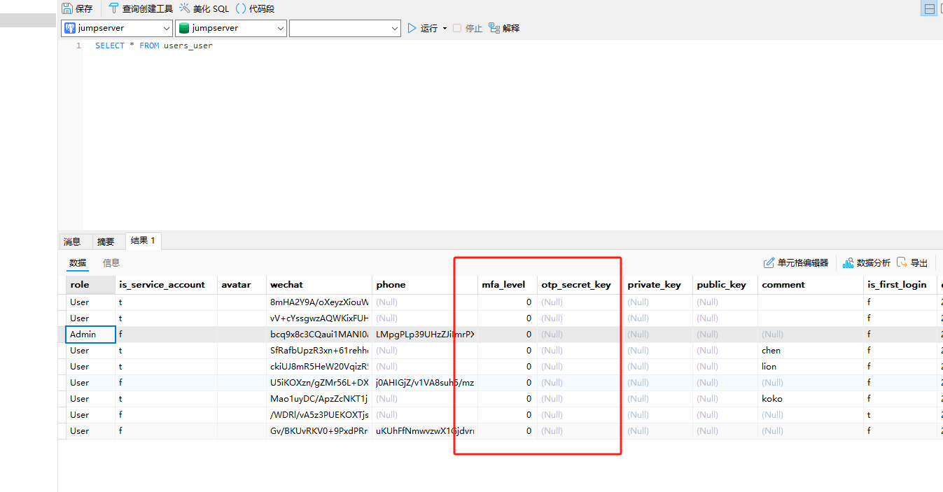Select wechat cell starting U5iKOXzn
The height and width of the screenshot is (492, 943).
319,383
